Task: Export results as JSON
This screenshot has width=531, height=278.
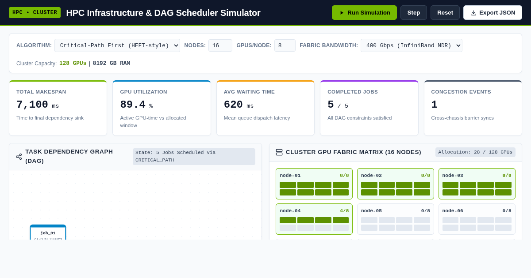Action: [493, 12]
